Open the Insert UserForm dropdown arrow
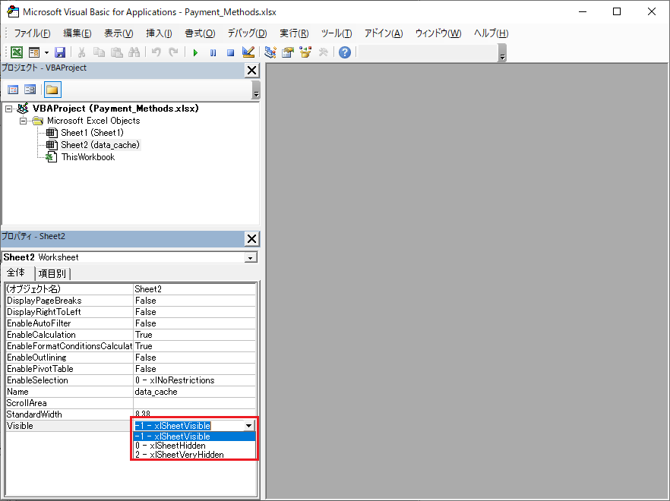This screenshot has width=670, height=501. point(46,52)
